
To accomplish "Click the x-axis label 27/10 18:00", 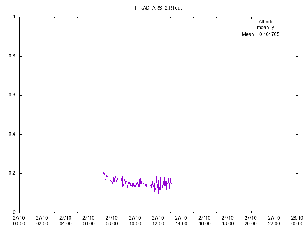I will (228, 221).
